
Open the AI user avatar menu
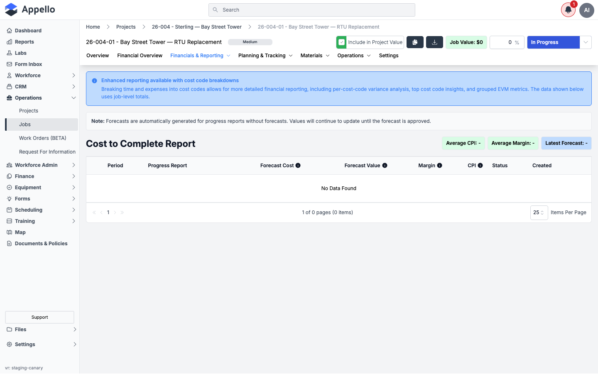point(586,10)
